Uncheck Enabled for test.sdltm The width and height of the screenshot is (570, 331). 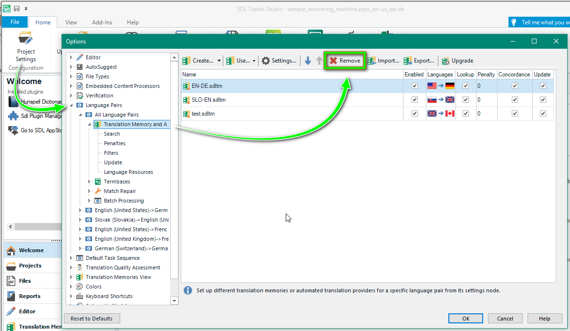point(415,114)
